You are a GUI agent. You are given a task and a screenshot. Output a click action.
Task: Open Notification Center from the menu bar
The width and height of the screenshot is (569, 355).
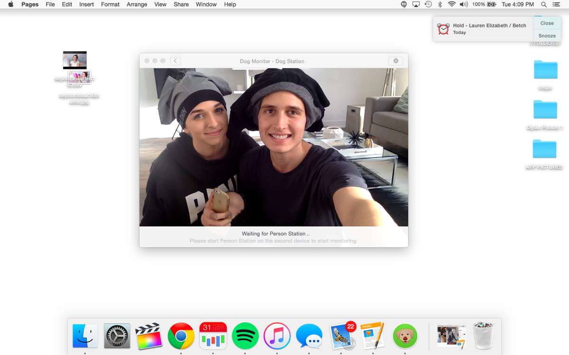[557, 4]
